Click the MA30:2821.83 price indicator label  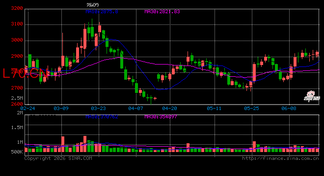pos(162,12)
